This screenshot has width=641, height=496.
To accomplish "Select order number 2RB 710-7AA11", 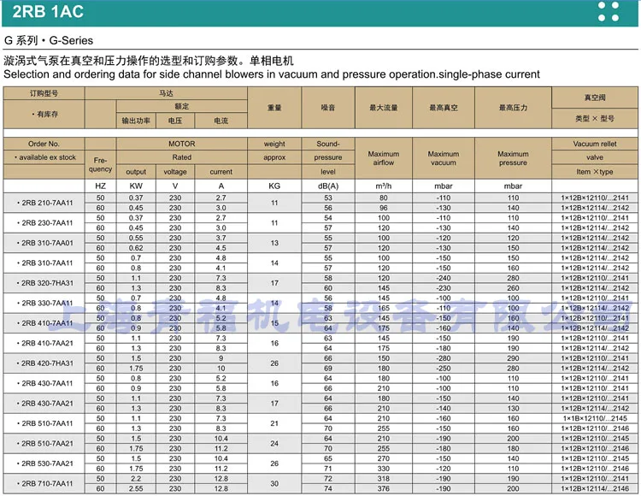I will 47,483.
